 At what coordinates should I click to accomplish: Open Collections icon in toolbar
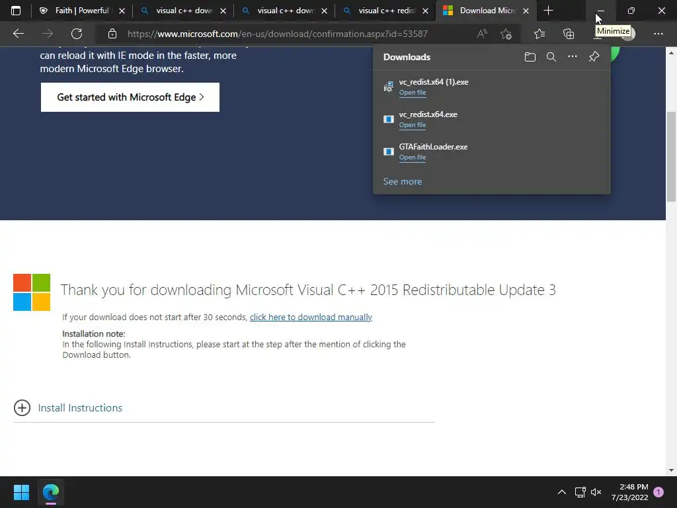(569, 34)
